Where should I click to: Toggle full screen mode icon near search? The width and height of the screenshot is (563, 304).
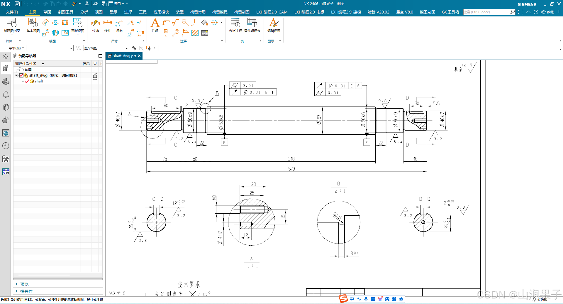pos(521,12)
